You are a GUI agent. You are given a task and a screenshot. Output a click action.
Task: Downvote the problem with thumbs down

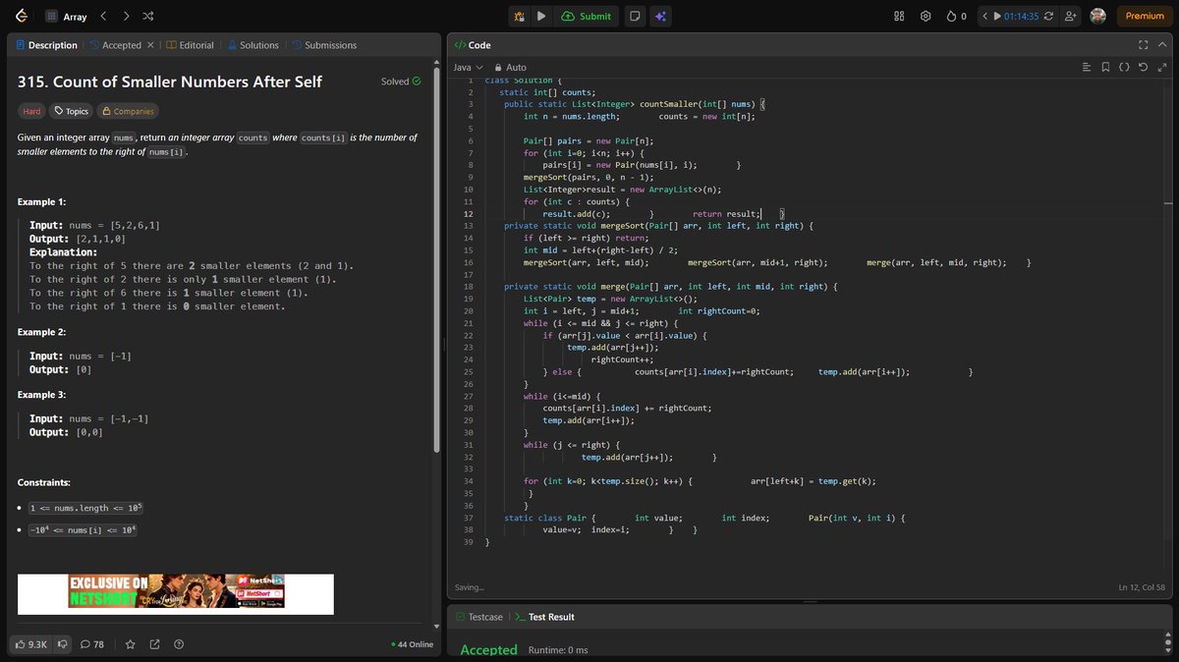tap(63, 644)
